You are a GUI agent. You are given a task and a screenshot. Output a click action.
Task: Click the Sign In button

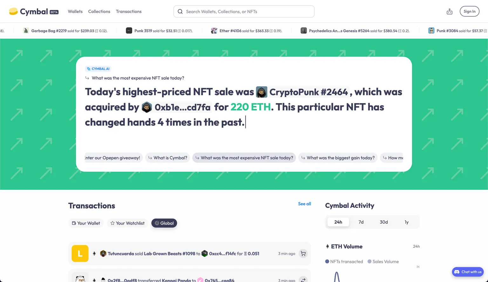tap(469, 11)
